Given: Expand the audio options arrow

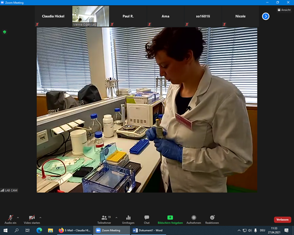Looking at the screenshot, I should (x=18, y=217).
